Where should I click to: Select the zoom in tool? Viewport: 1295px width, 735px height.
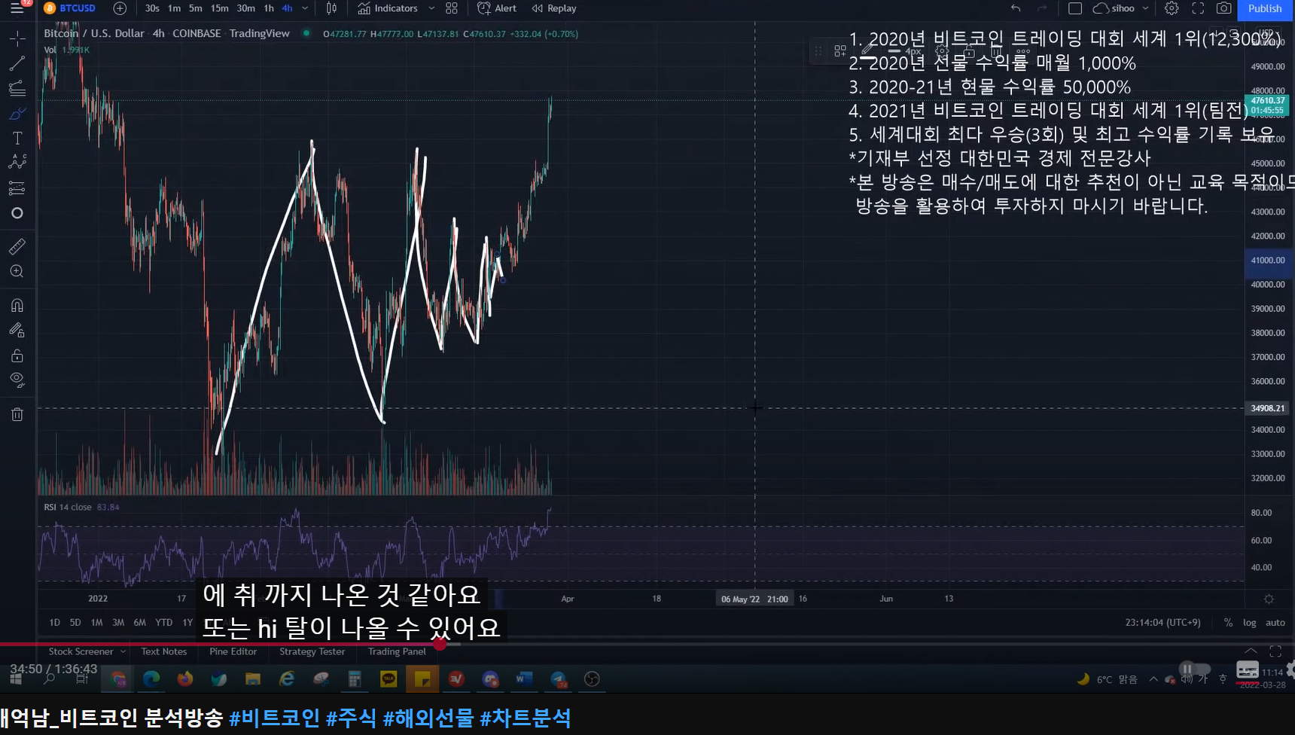coord(17,271)
